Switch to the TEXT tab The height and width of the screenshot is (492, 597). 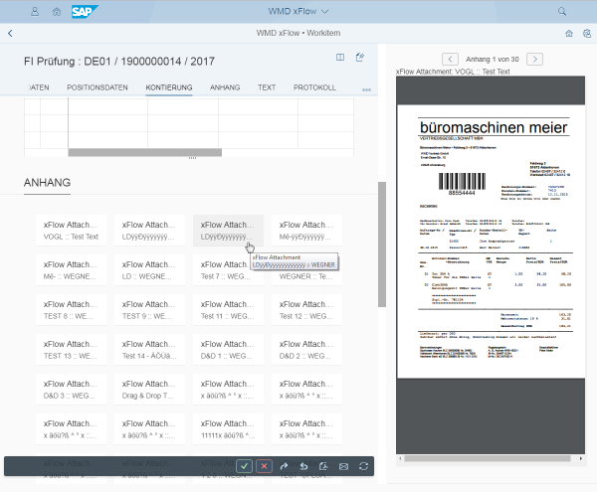(x=267, y=87)
